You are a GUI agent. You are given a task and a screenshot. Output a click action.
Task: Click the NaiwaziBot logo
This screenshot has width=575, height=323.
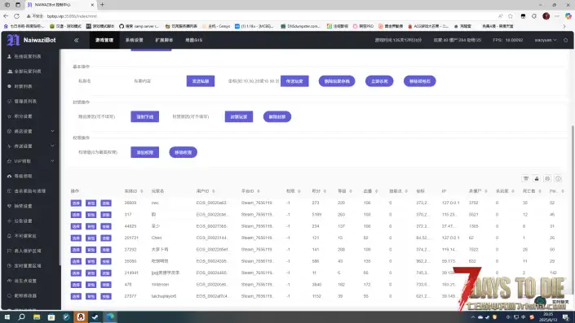tap(32, 40)
